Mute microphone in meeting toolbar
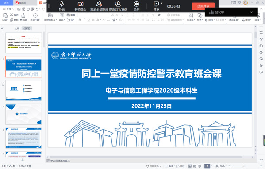The width and height of the screenshot is (265, 169). point(61,6)
